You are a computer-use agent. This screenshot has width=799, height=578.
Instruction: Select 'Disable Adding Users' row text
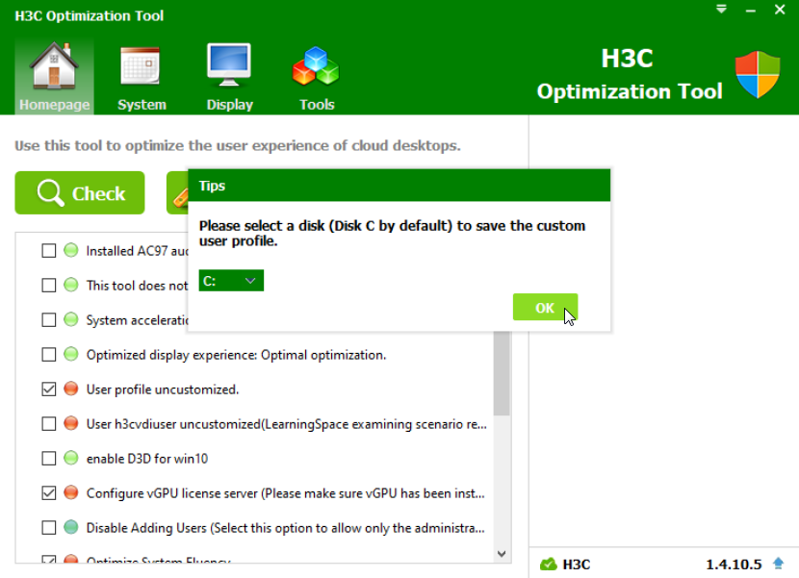(285, 528)
